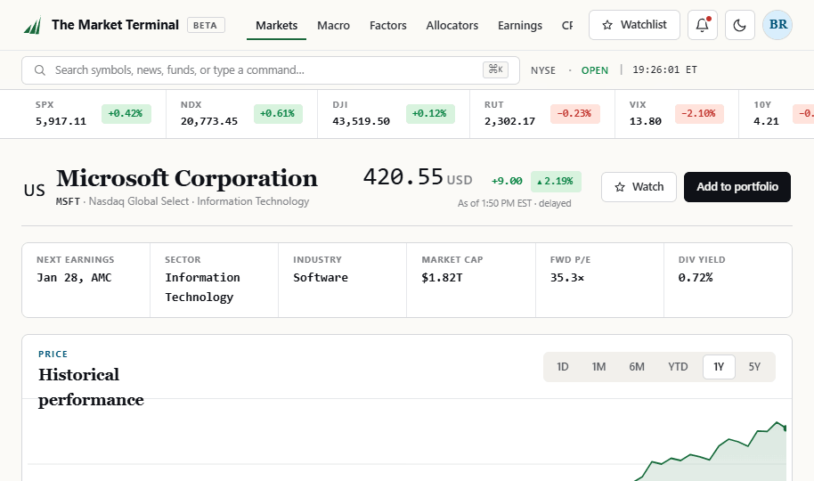The width and height of the screenshot is (814, 481).
Task: Select the 1D chart range
Action: [x=563, y=367]
